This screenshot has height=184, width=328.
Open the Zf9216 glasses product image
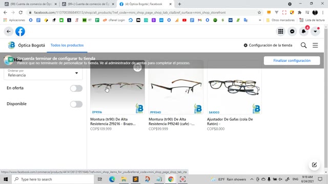pos(117,87)
